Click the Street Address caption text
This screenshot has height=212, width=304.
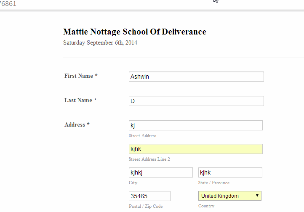[142, 136]
